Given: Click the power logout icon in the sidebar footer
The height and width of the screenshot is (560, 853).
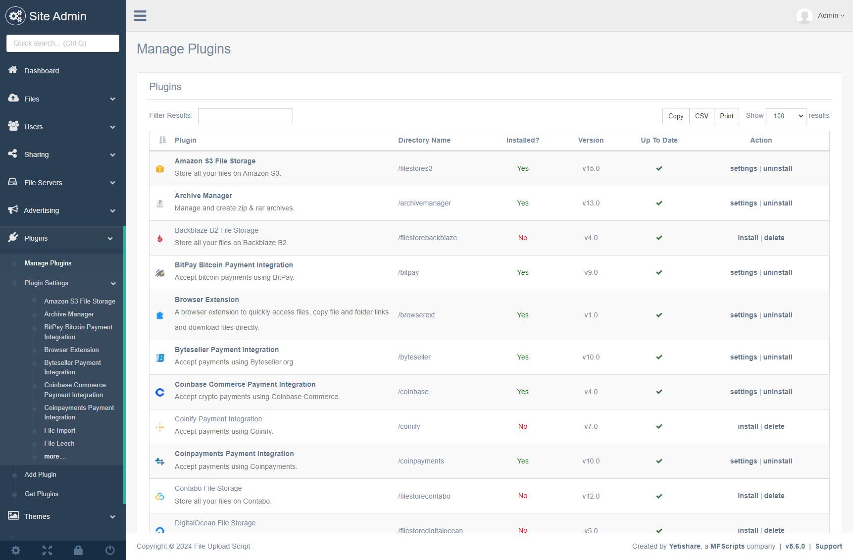Looking at the screenshot, I should [110, 550].
